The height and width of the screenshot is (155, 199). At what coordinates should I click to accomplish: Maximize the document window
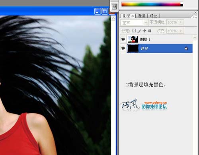pos(105,12)
